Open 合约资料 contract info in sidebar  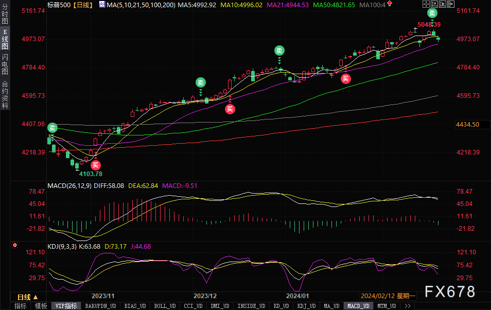point(5,95)
